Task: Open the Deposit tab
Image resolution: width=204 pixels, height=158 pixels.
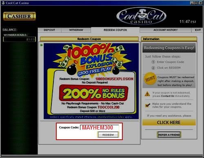Action: coord(49,30)
